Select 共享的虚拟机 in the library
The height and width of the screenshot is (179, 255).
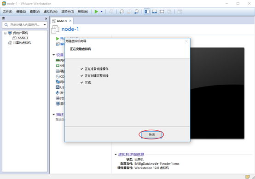[22, 43]
